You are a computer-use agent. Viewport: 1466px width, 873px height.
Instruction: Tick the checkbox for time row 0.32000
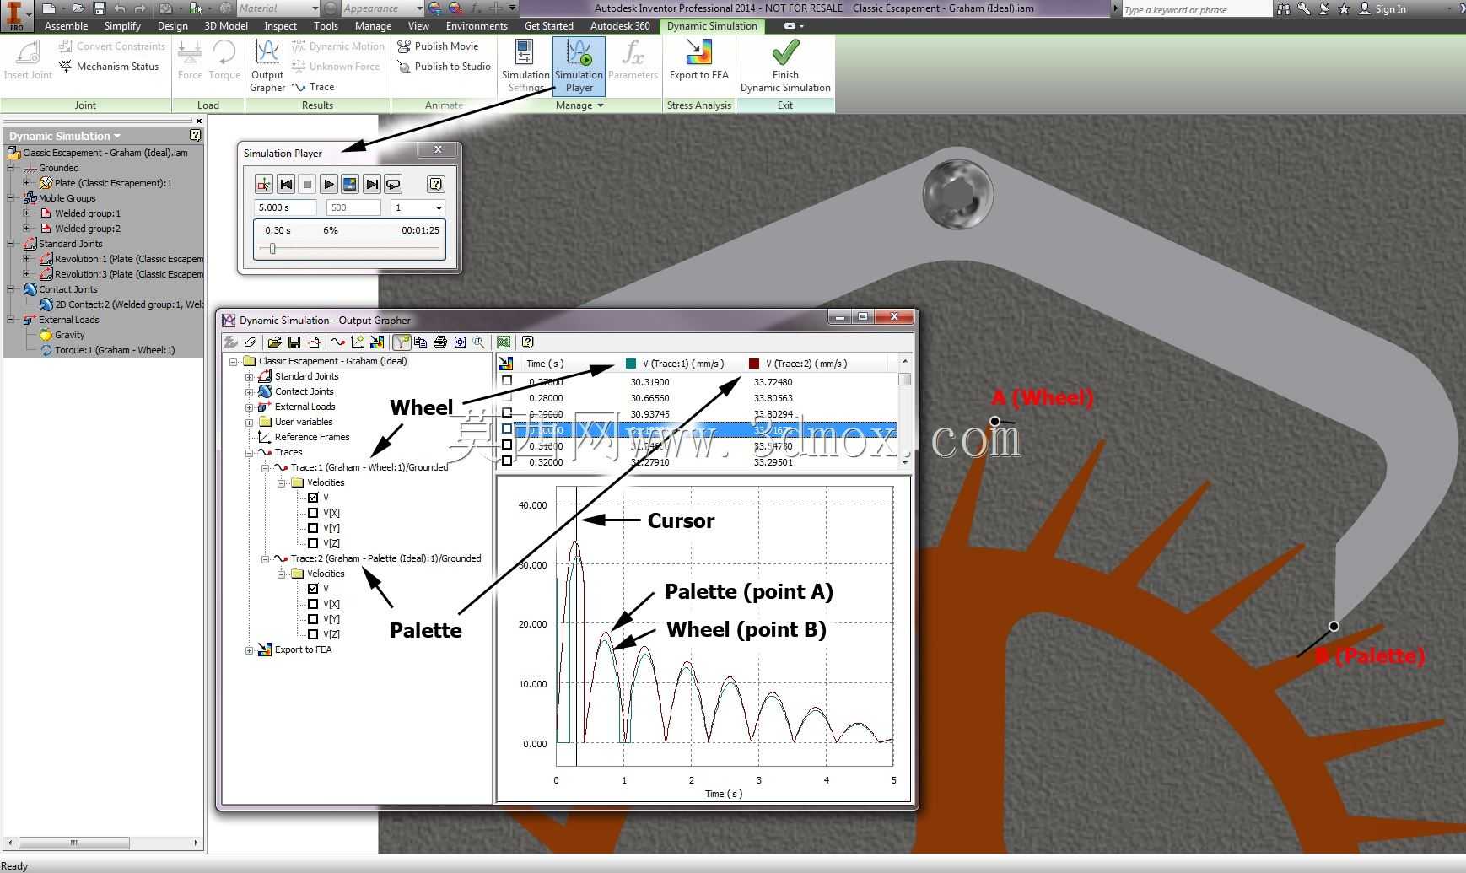(x=507, y=461)
